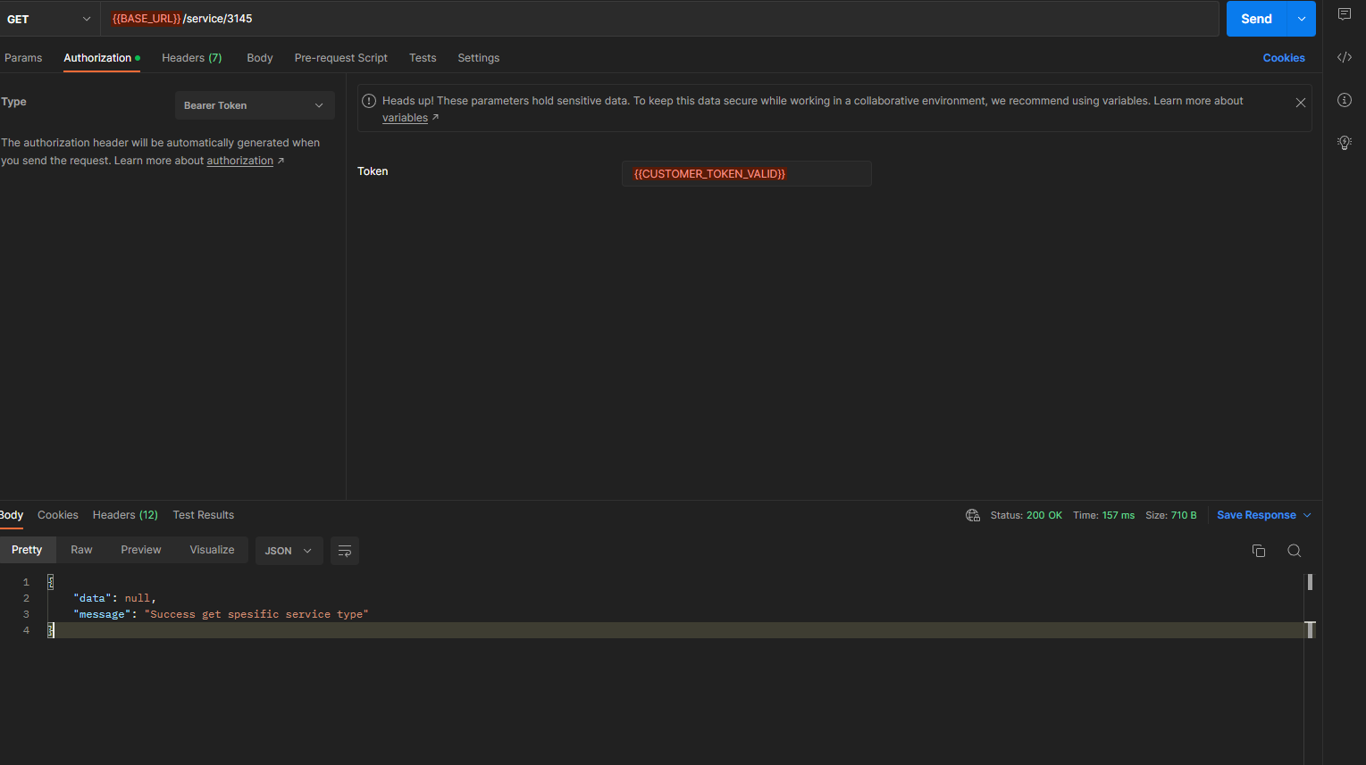Send the request
The width and height of the screenshot is (1366, 765).
1255,18
